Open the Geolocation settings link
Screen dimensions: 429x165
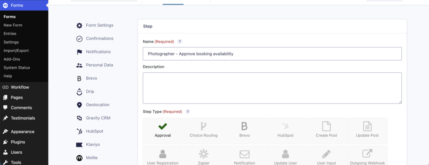click(98, 105)
